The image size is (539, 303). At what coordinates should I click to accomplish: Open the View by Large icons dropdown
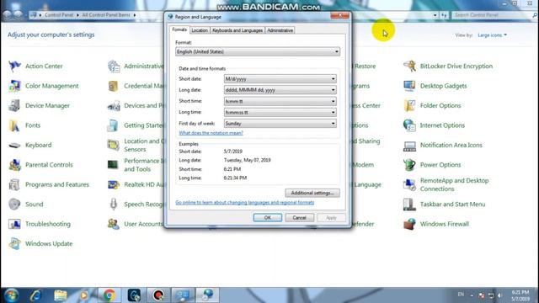click(x=492, y=35)
